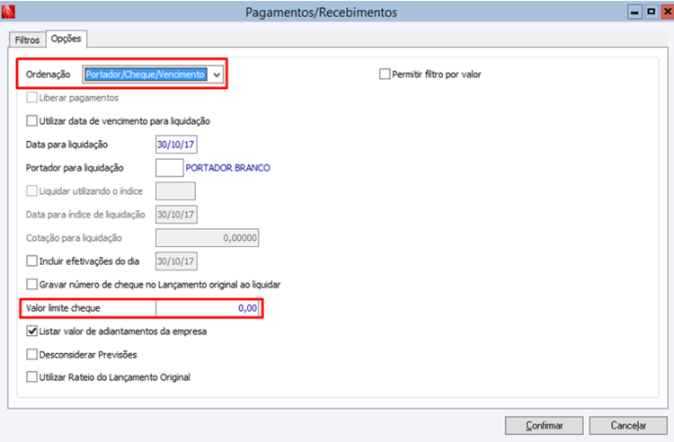Screen dimensions: 674x442
Task: Click the date field beside Incluir efetivações do dia
Action: point(176,261)
